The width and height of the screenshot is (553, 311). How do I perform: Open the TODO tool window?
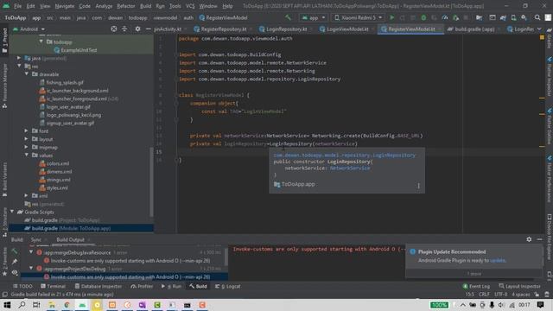[22, 286]
